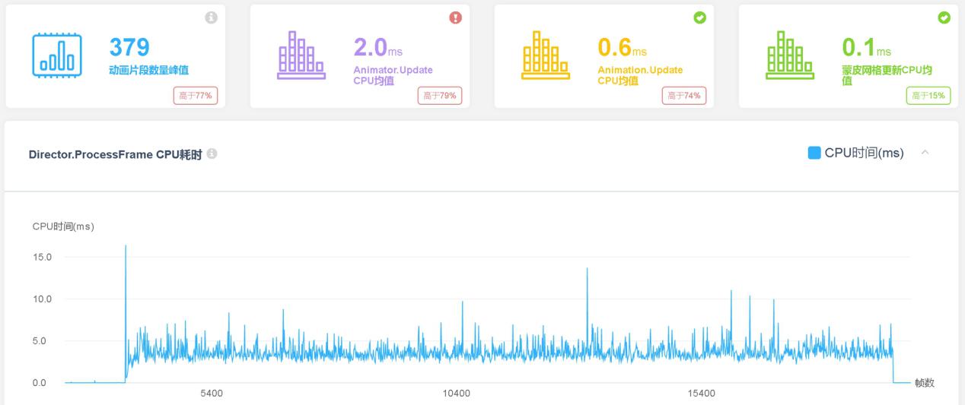Click the yellow Animation.Update CPU均值 label

(640, 75)
